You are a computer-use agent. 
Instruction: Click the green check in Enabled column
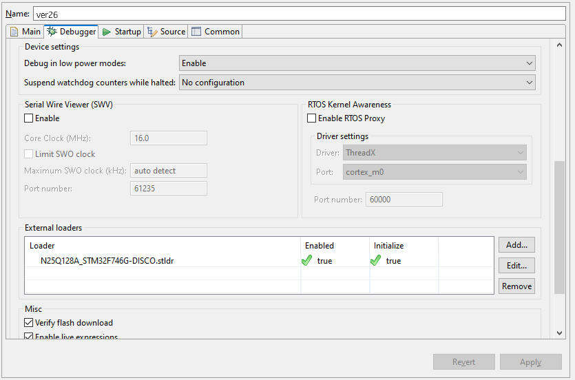coord(307,261)
